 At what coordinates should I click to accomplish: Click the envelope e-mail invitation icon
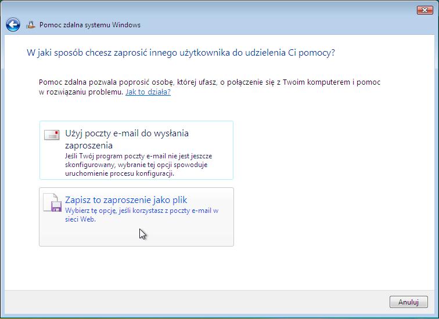tap(52, 135)
